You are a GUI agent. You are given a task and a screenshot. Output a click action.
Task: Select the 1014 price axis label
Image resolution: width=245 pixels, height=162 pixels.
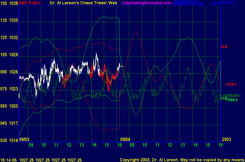14,140
